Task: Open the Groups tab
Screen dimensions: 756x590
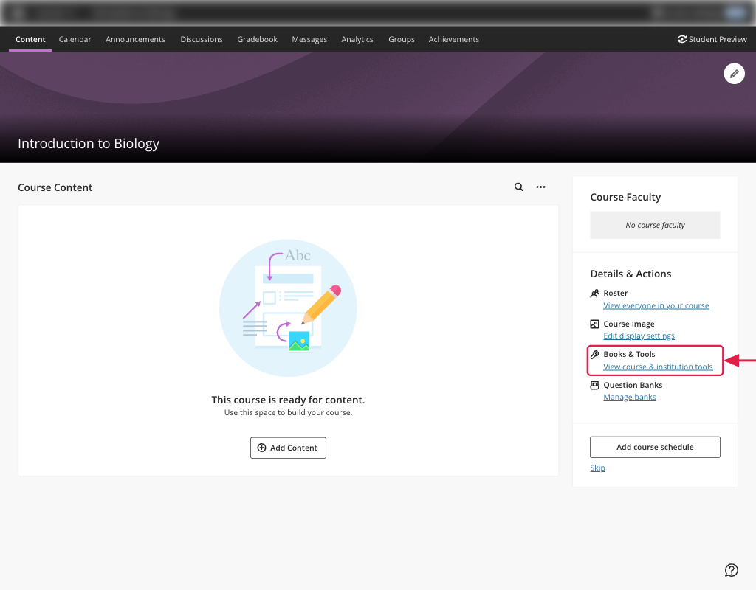Action: [401, 39]
